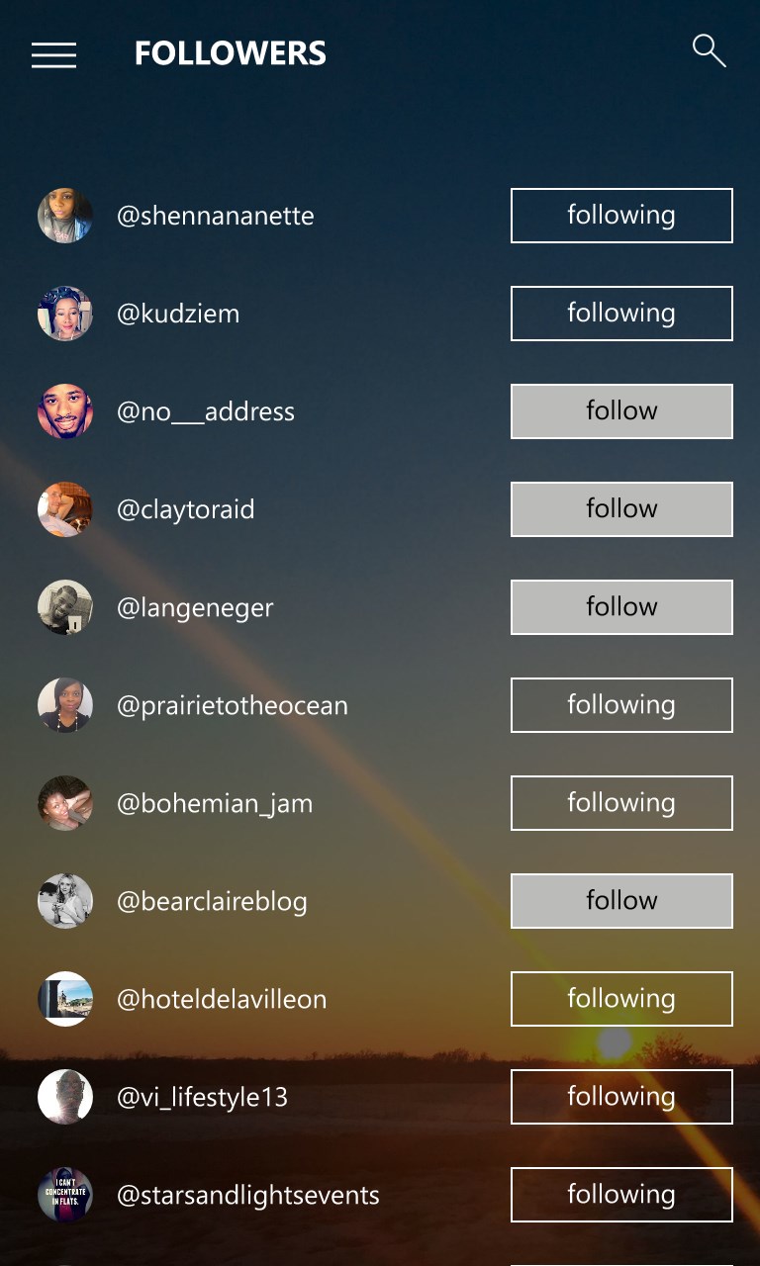Viewport: 760px width, 1266px height.
Task: Open the @bohemian_jam username link
Action: pos(215,803)
